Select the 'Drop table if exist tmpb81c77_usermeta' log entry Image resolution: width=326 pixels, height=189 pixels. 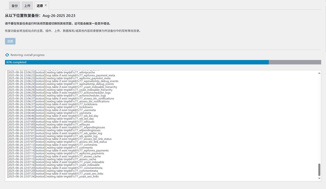[51, 110]
